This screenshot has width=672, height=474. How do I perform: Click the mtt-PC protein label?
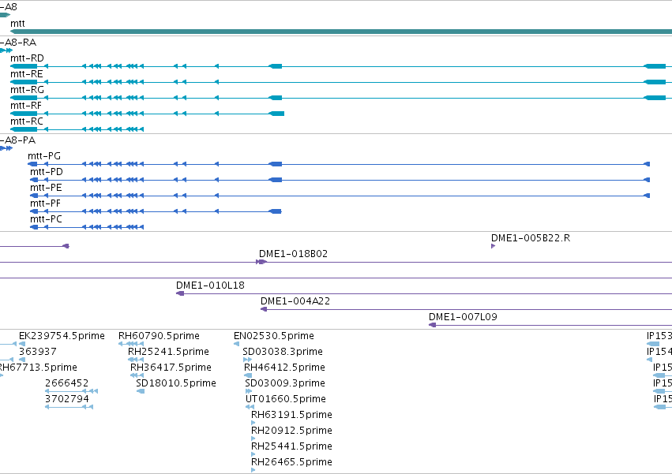(x=46, y=220)
